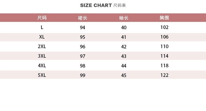Click the sleeve length value 44
Viewport: 206px width, 111px height.
(124, 66)
